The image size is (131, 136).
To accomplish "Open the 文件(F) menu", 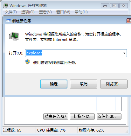I will [11, 12].
